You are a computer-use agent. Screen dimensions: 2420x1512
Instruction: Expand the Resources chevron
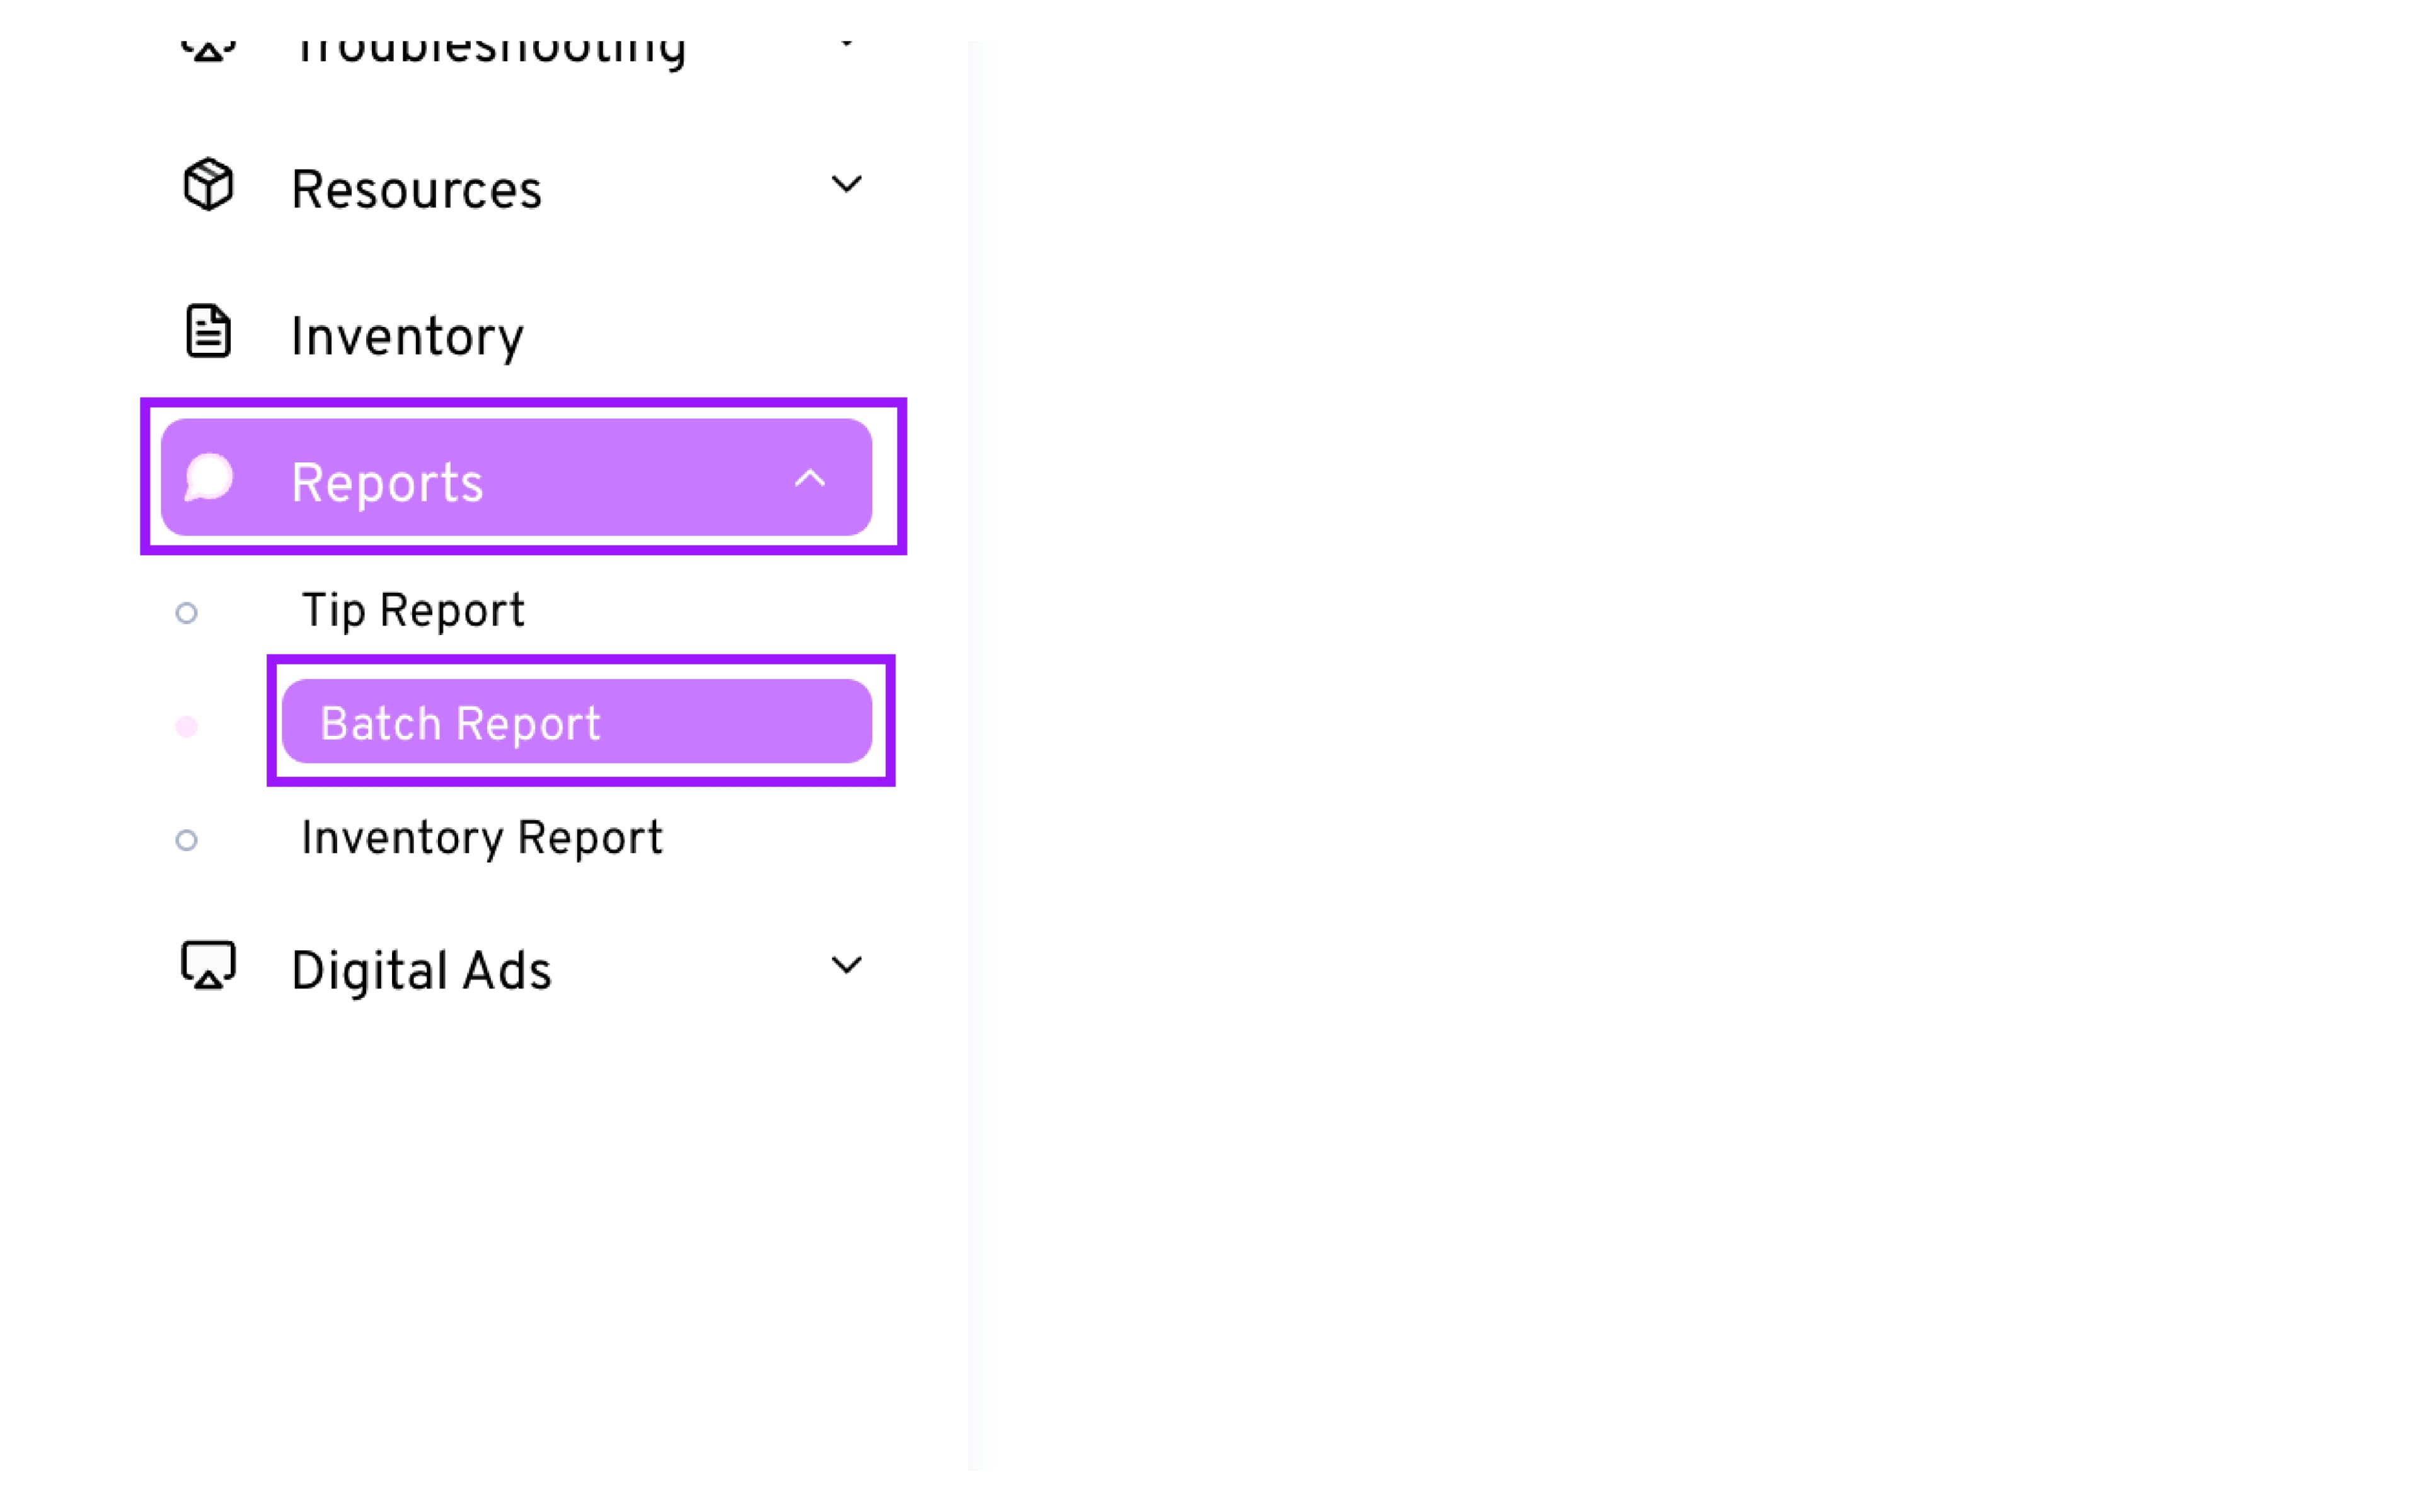[846, 184]
